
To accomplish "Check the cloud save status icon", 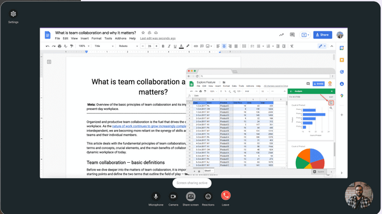I will point(156,33).
